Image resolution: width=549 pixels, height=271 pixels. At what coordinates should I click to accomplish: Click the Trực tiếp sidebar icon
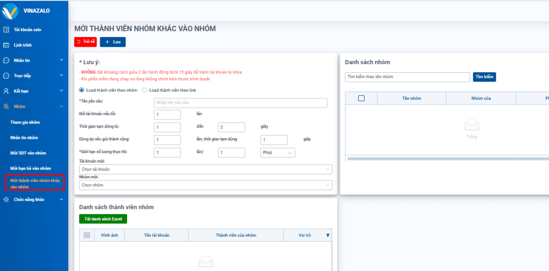6,76
